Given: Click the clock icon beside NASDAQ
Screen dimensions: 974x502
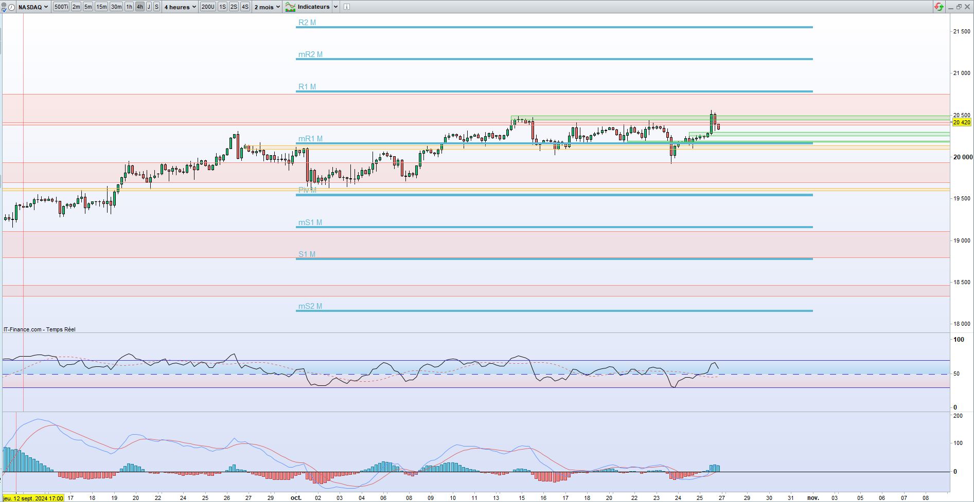Looking at the screenshot, I should tap(11, 7).
